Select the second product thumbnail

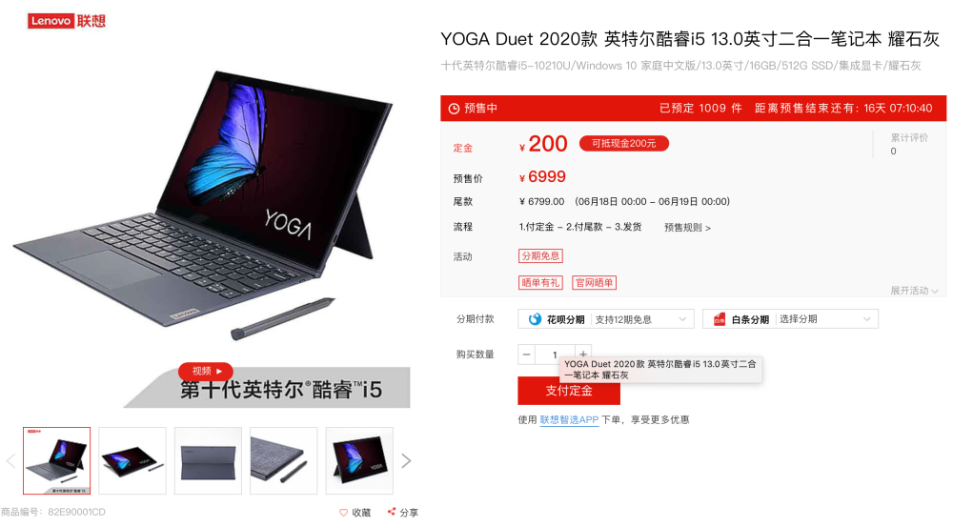132,460
